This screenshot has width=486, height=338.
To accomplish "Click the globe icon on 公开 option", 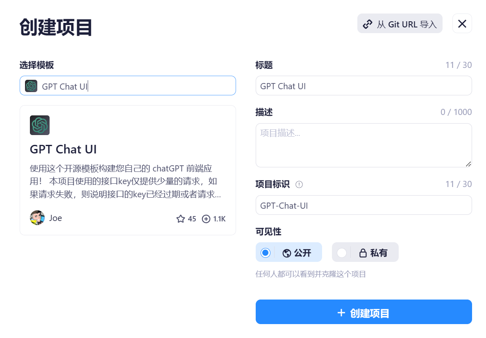I will [287, 253].
